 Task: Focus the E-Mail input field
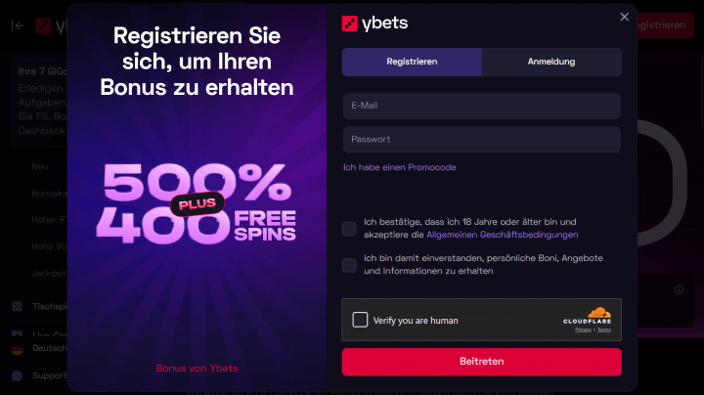481,106
